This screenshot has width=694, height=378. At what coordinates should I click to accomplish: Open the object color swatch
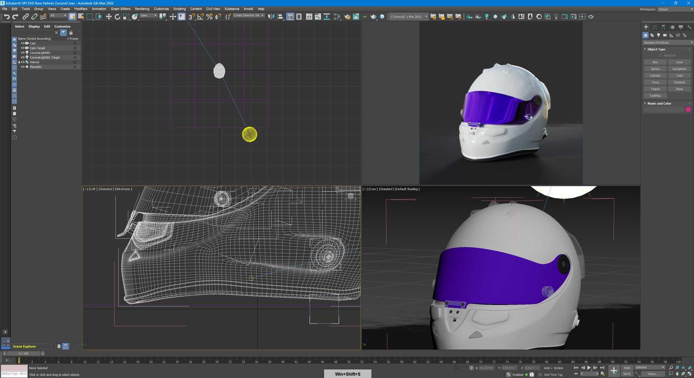(688, 110)
